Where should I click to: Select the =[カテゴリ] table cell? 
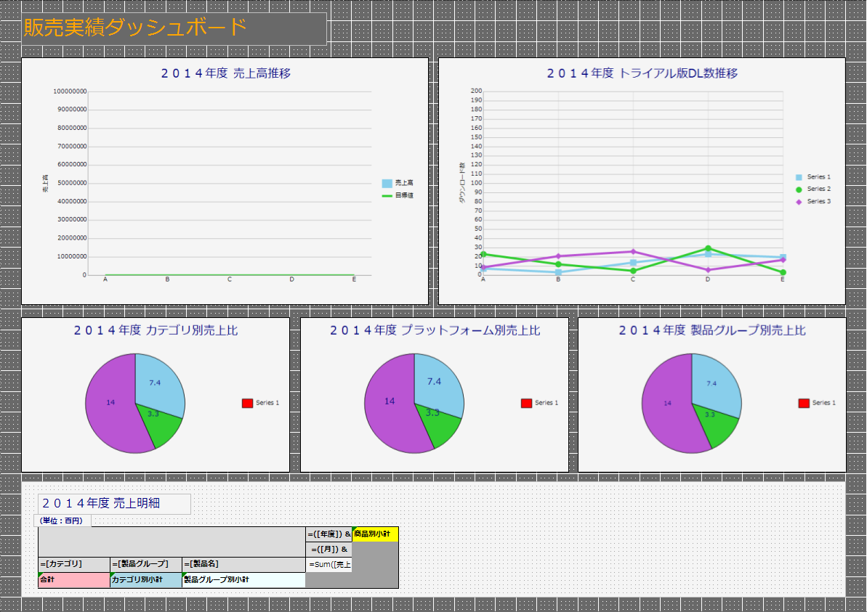(x=74, y=564)
